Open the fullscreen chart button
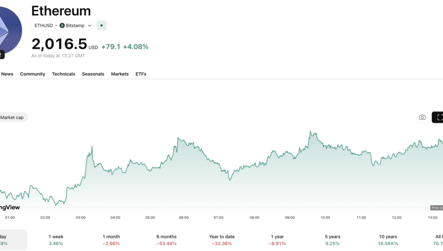Image resolution: width=443 pixels, height=251 pixels. [438, 117]
